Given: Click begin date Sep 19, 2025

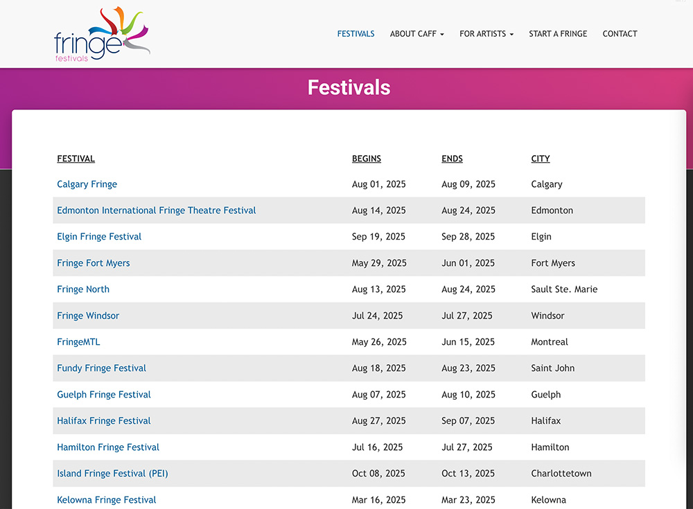Looking at the screenshot, I should coord(378,237).
